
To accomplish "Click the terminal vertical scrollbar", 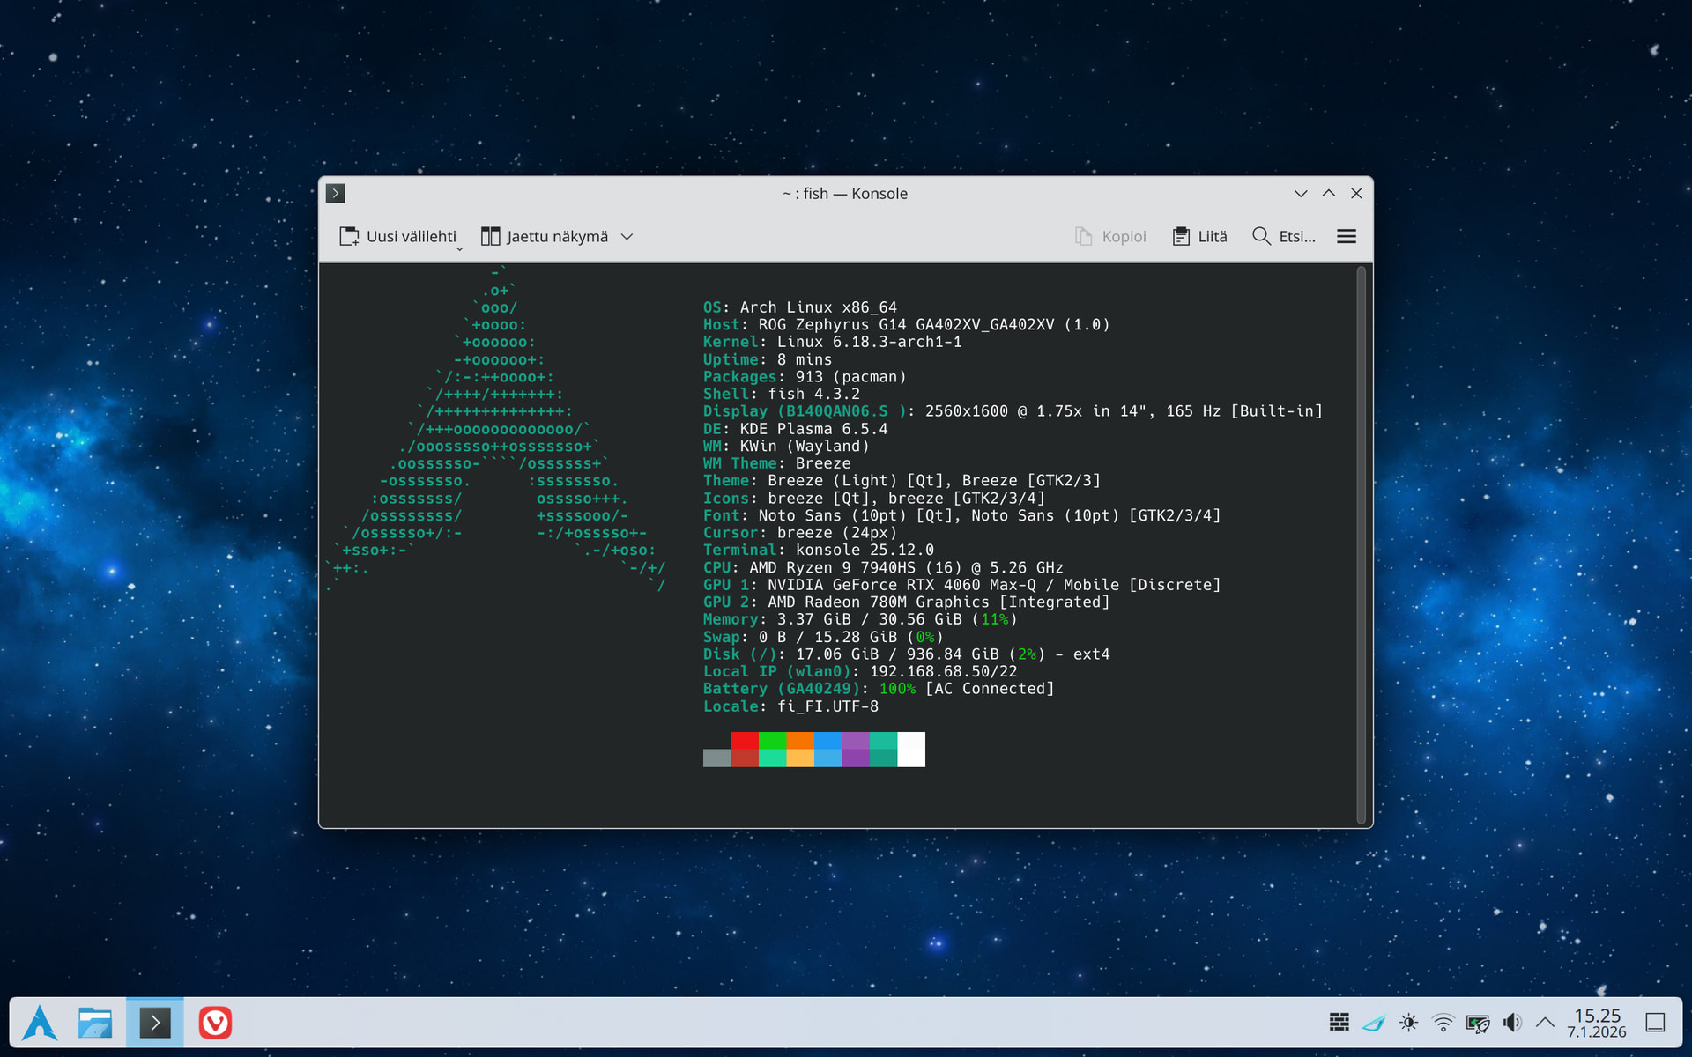I will coord(1361,545).
